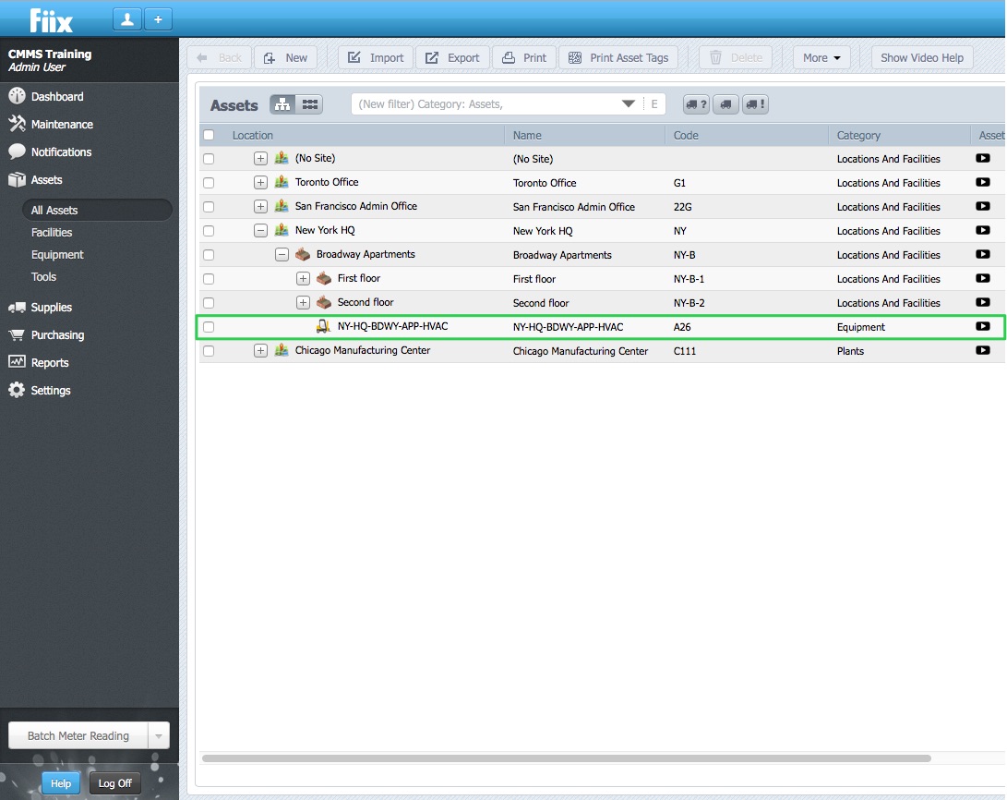Click the Print Asset Tags button

click(x=619, y=58)
